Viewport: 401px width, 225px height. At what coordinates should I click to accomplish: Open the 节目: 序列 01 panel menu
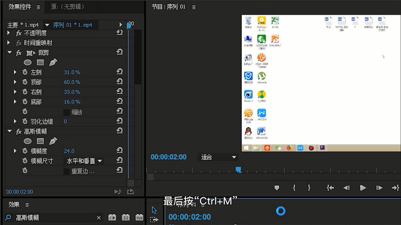(194, 7)
